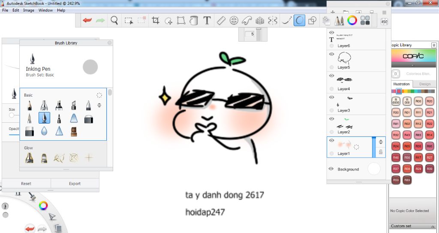Open Layer1 blend mode arrows
439x233 pixels.
coord(381,142)
